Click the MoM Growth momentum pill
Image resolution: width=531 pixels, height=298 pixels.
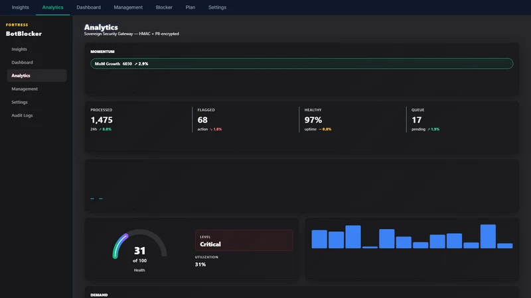pos(302,64)
